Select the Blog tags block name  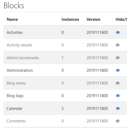point(15,96)
